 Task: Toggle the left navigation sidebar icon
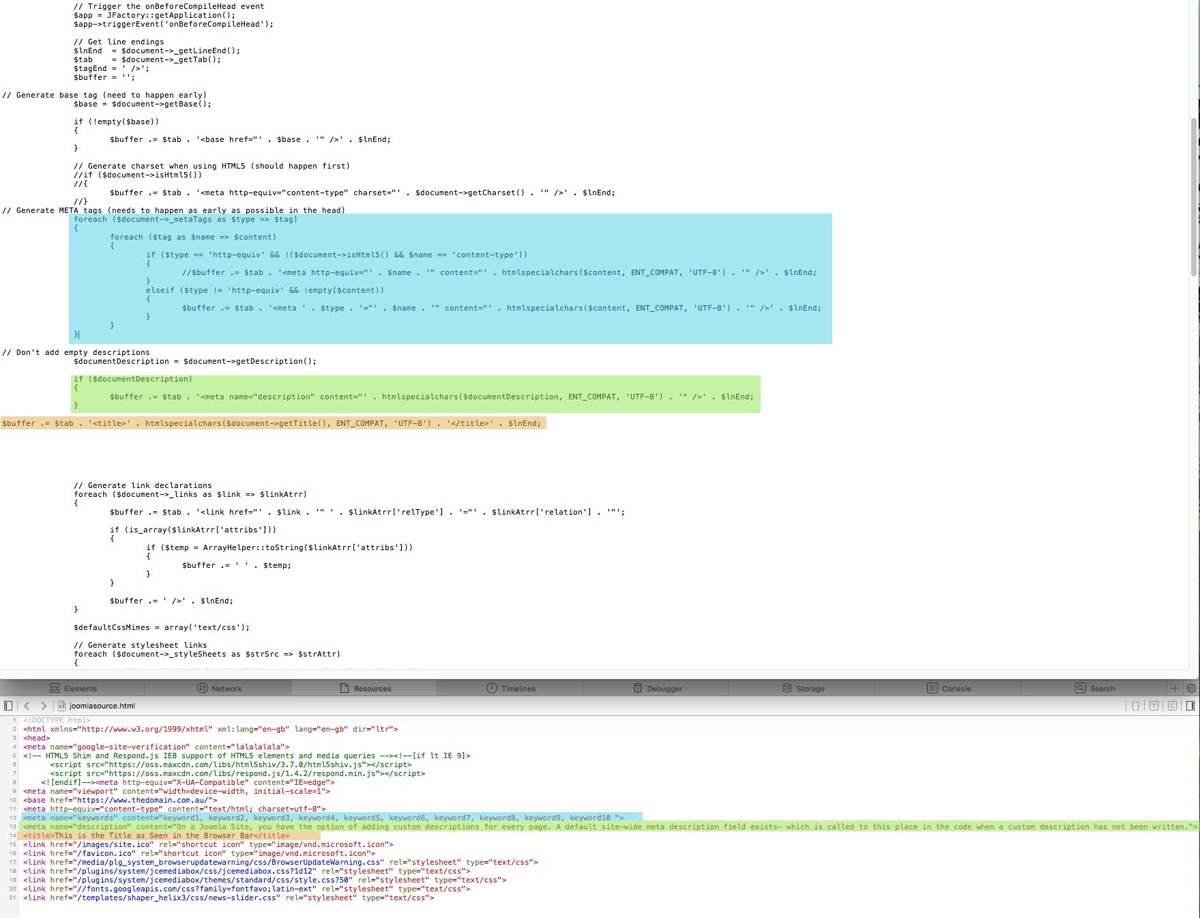coord(8,706)
